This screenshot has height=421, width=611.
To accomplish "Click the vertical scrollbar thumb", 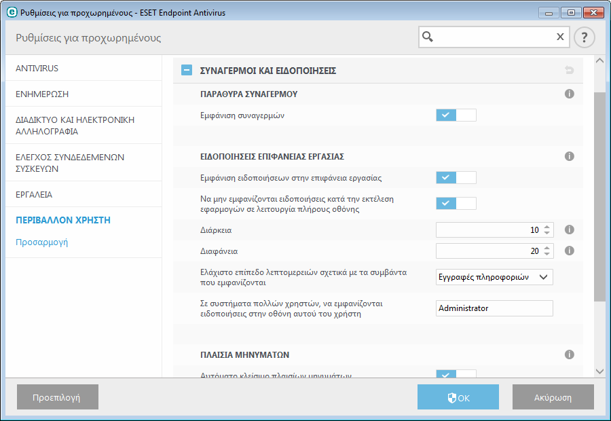I will [x=599, y=196].
